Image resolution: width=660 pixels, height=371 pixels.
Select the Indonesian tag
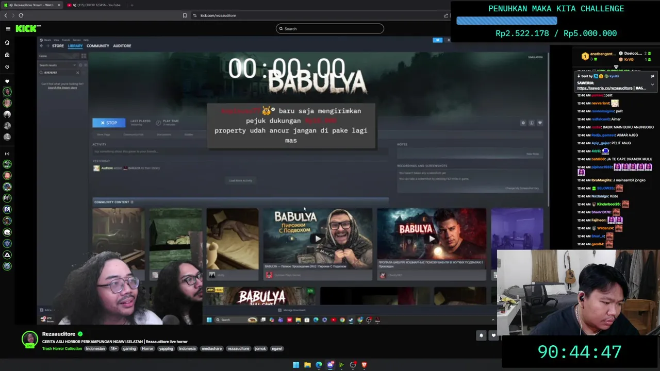point(95,349)
